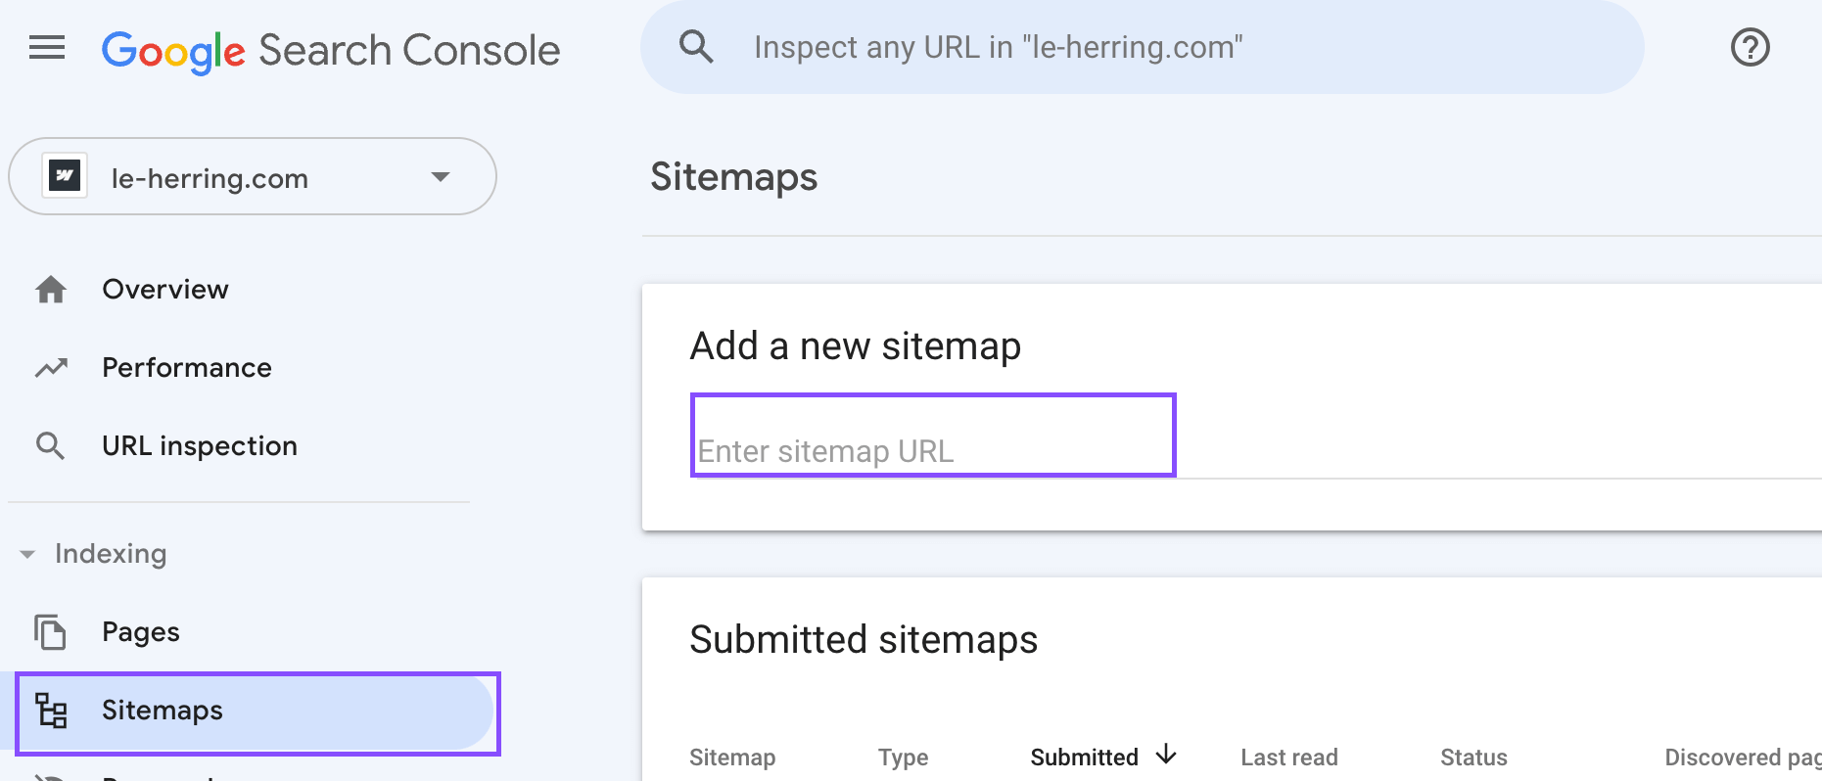Open the le-herring.com property dropdown
The width and height of the screenshot is (1822, 781).
(253, 176)
